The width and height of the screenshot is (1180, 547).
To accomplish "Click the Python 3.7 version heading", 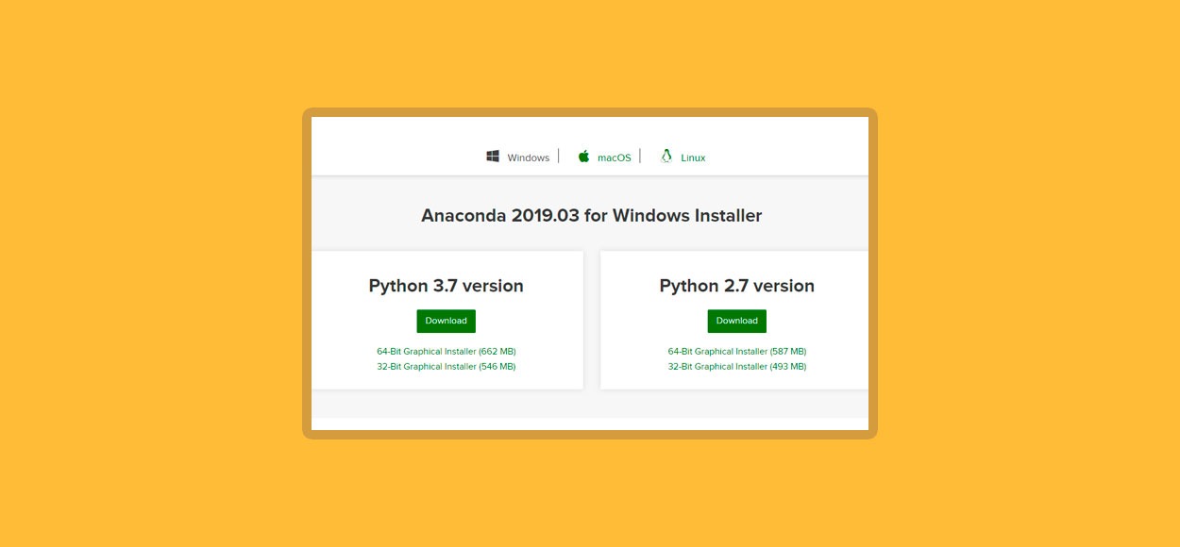I will pos(446,286).
